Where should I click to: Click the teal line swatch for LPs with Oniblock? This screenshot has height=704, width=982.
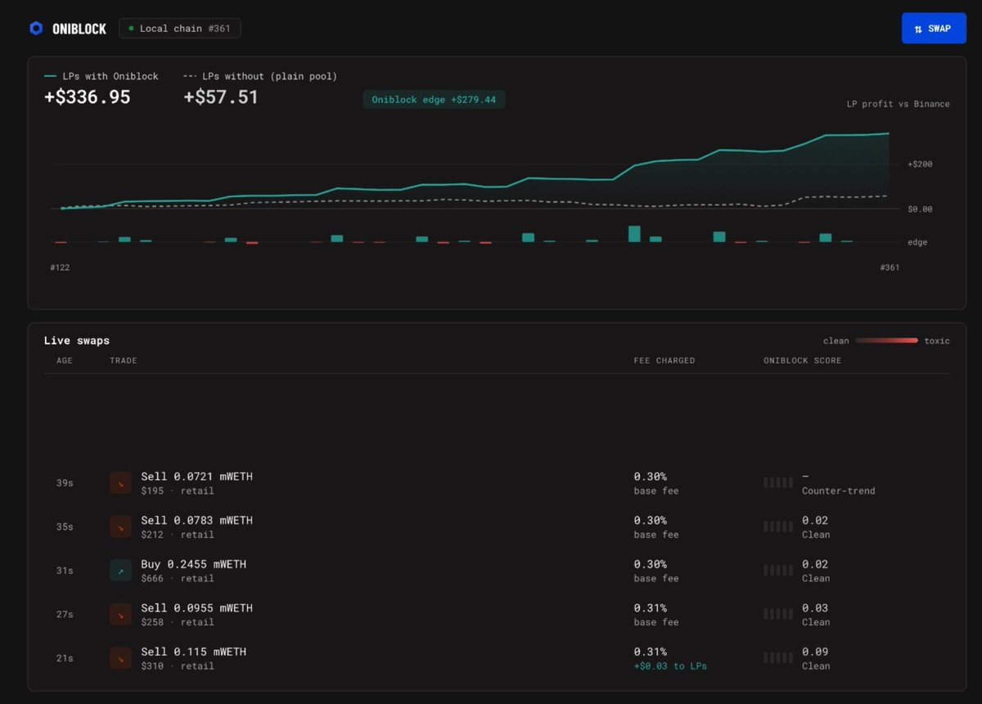coord(51,76)
